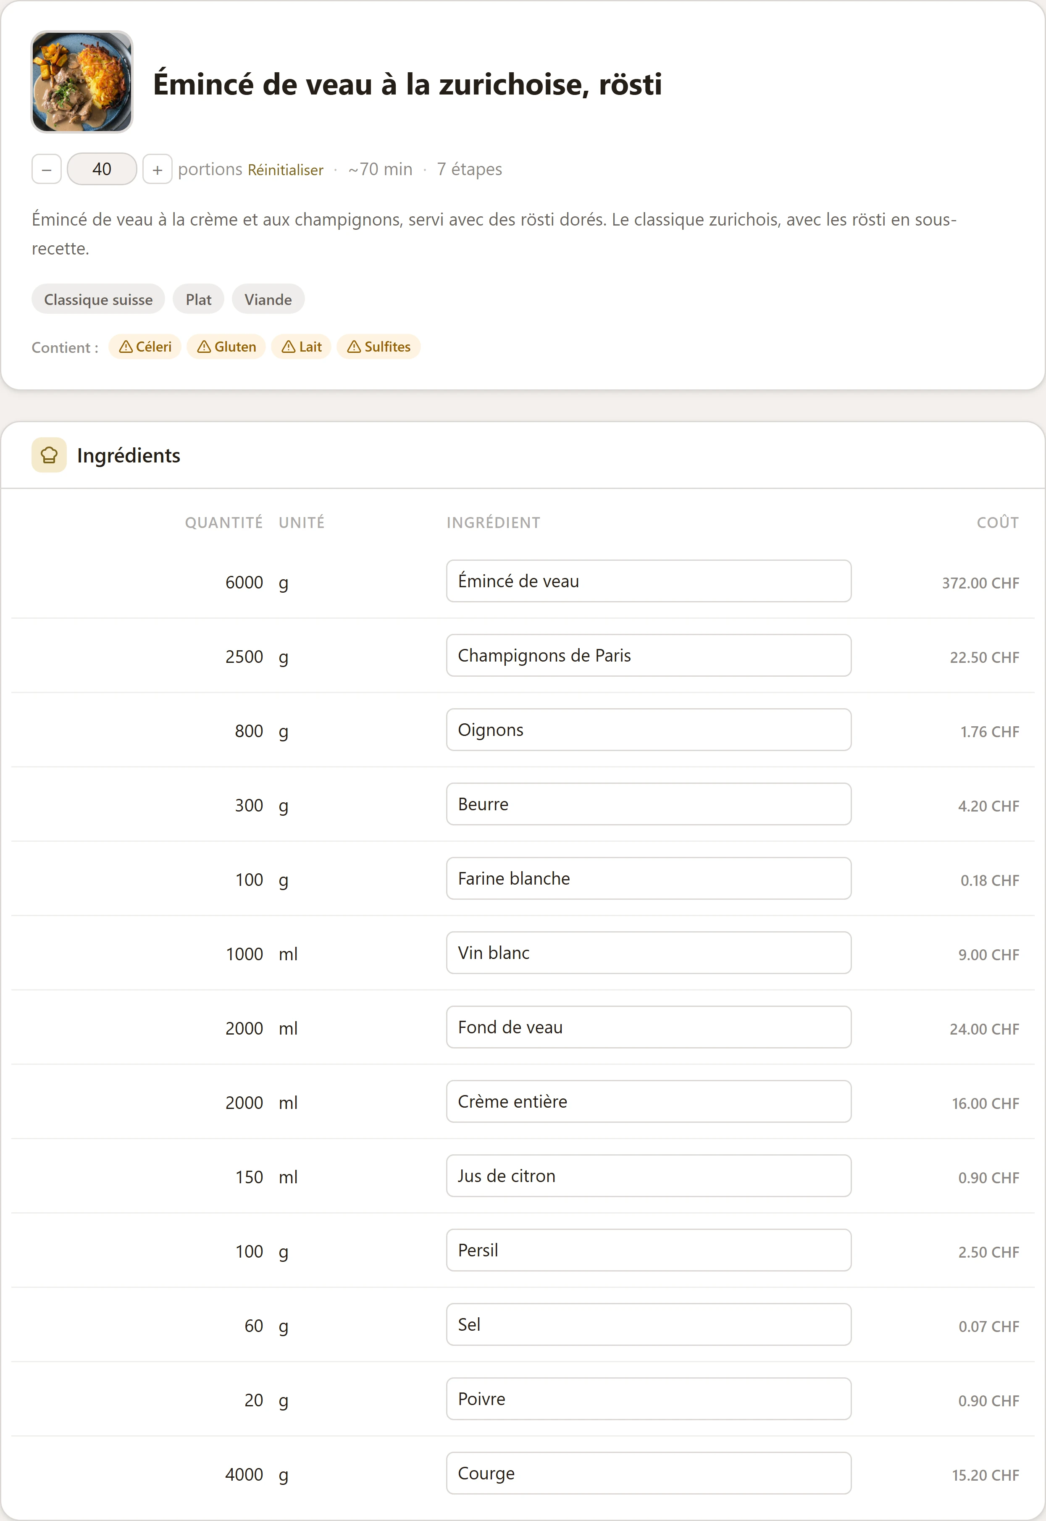Click the Poivre ingredient field
The height and width of the screenshot is (1521, 1046).
tap(649, 1399)
